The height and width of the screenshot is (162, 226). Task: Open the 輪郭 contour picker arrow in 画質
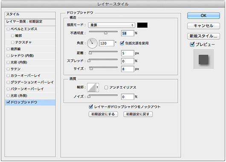(x=97, y=87)
